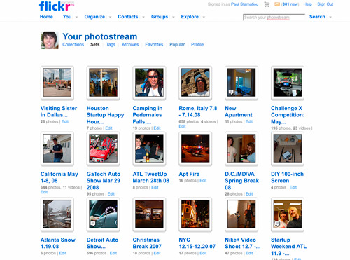Click the profile buddy icon photo
Image resolution: width=350 pixels, height=260 pixels.
50,40
